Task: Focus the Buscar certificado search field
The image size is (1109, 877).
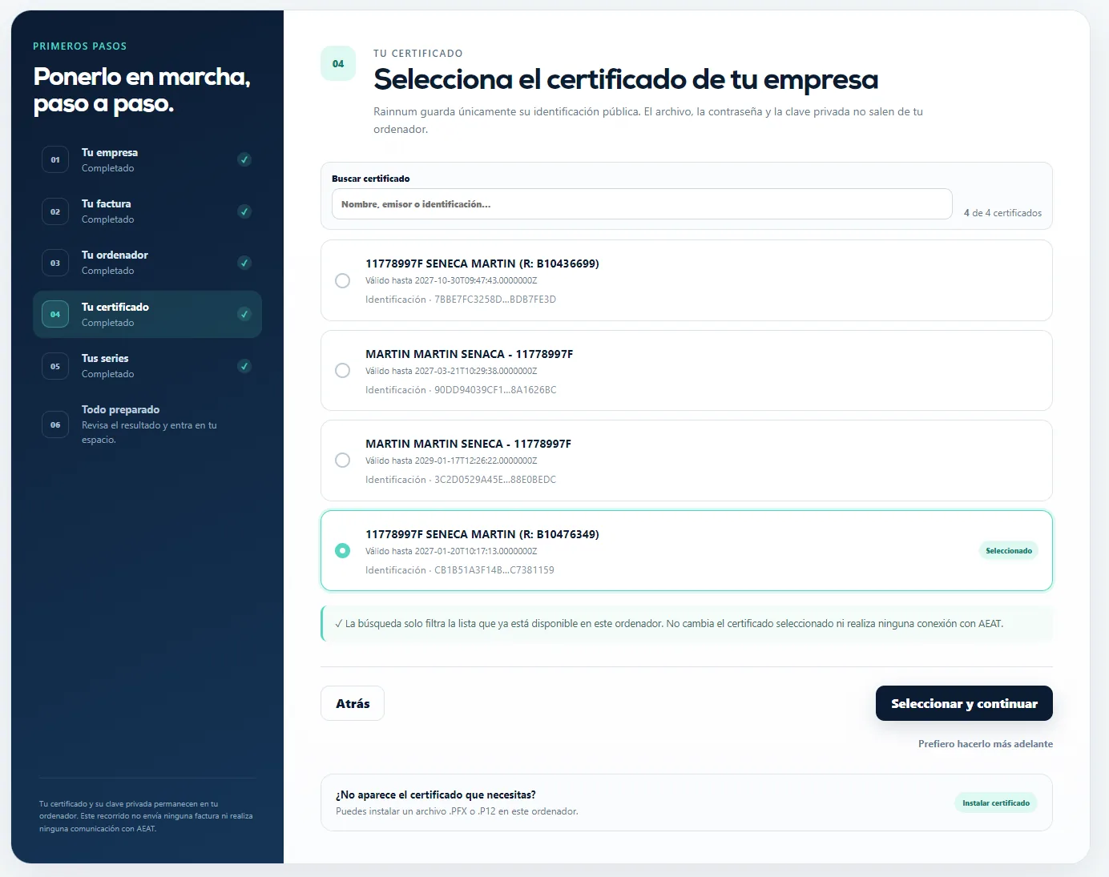Action: pos(642,204)
